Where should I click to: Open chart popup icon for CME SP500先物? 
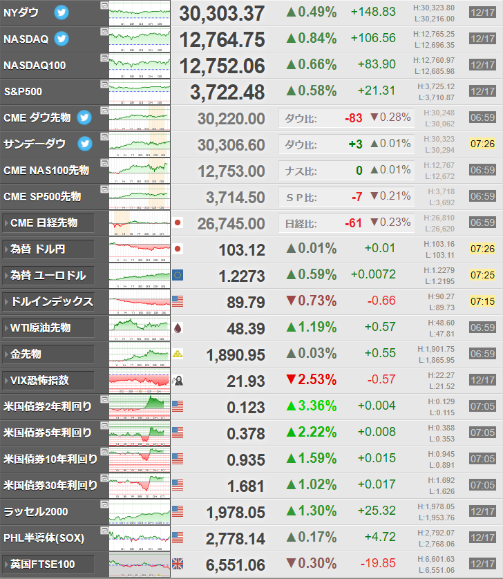104,189
